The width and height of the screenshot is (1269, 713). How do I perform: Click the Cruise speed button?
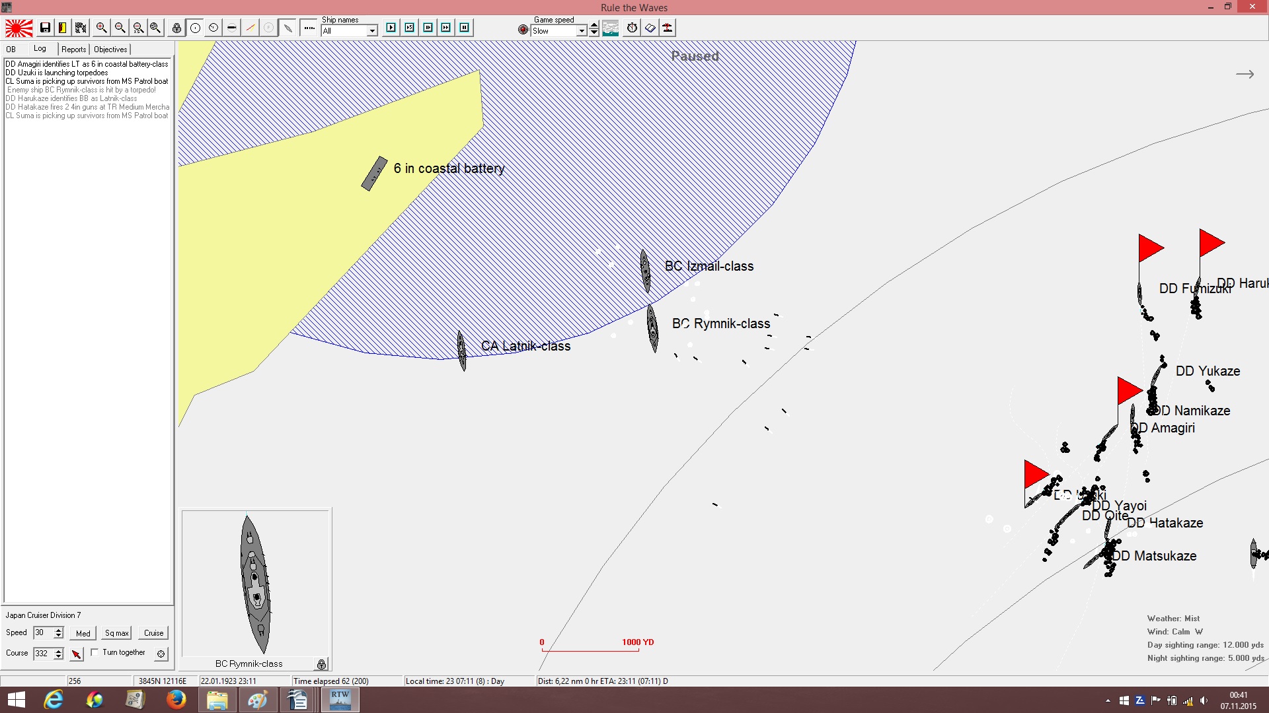tap(154, 633)
